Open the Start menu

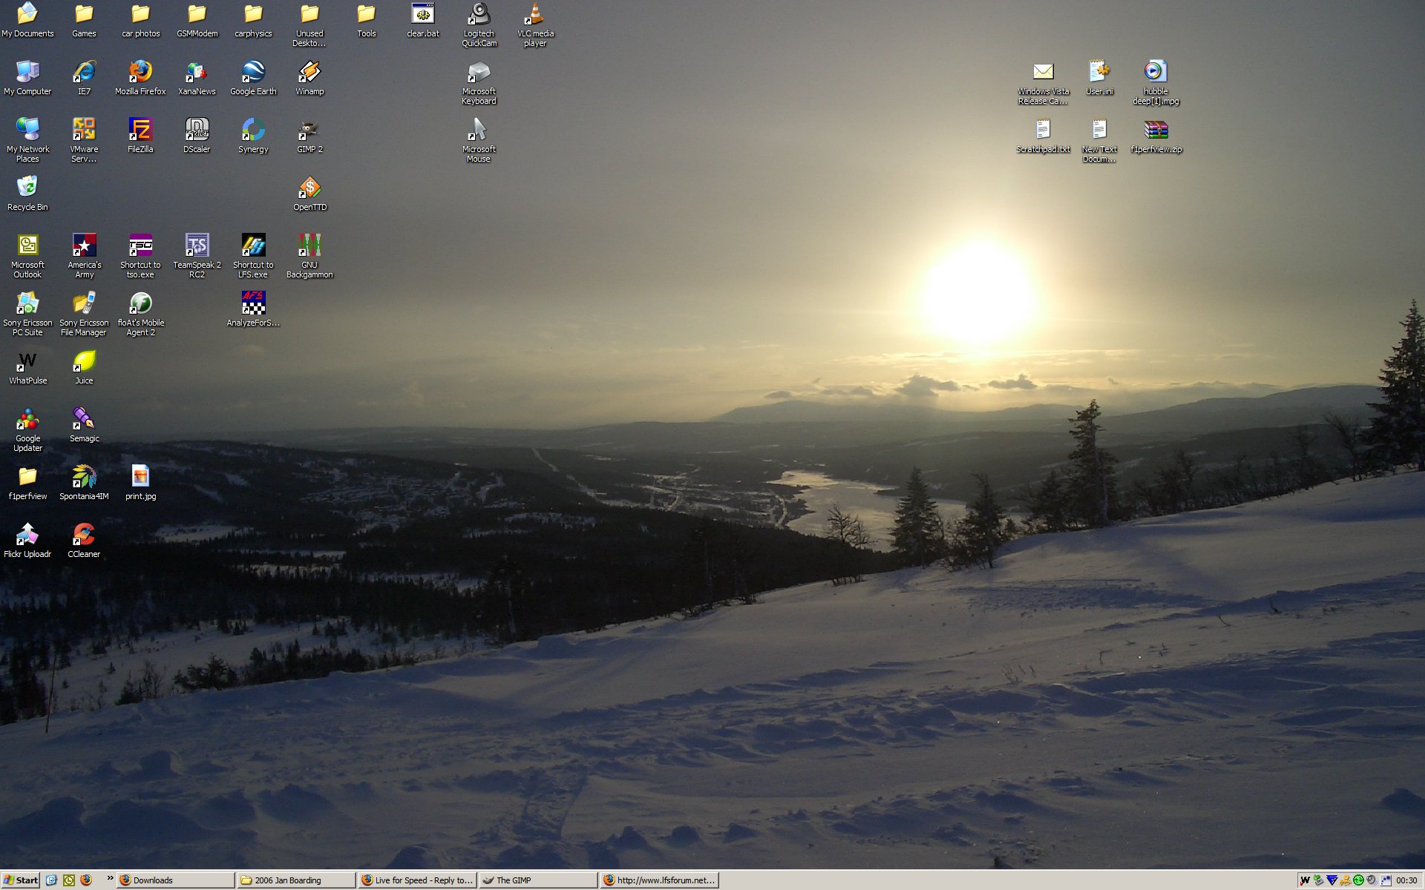(x=21, y=880)
